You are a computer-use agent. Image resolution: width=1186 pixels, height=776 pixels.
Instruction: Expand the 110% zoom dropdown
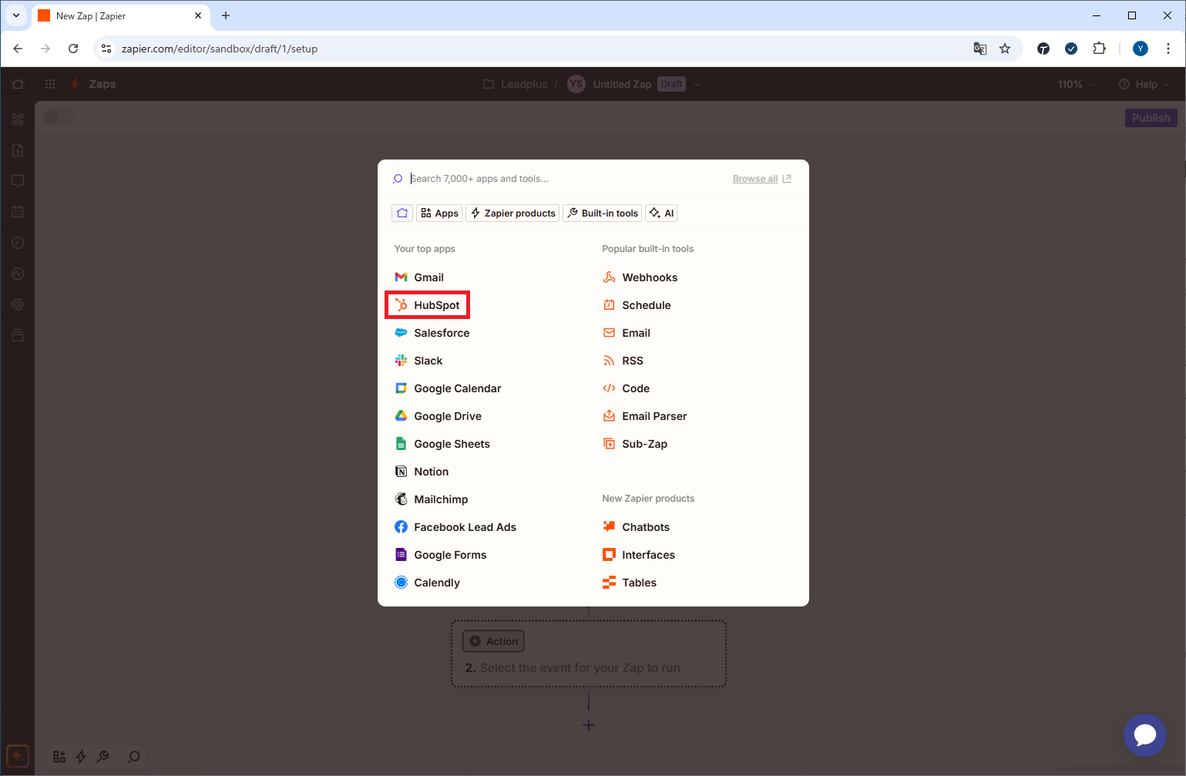point(1076,84)
